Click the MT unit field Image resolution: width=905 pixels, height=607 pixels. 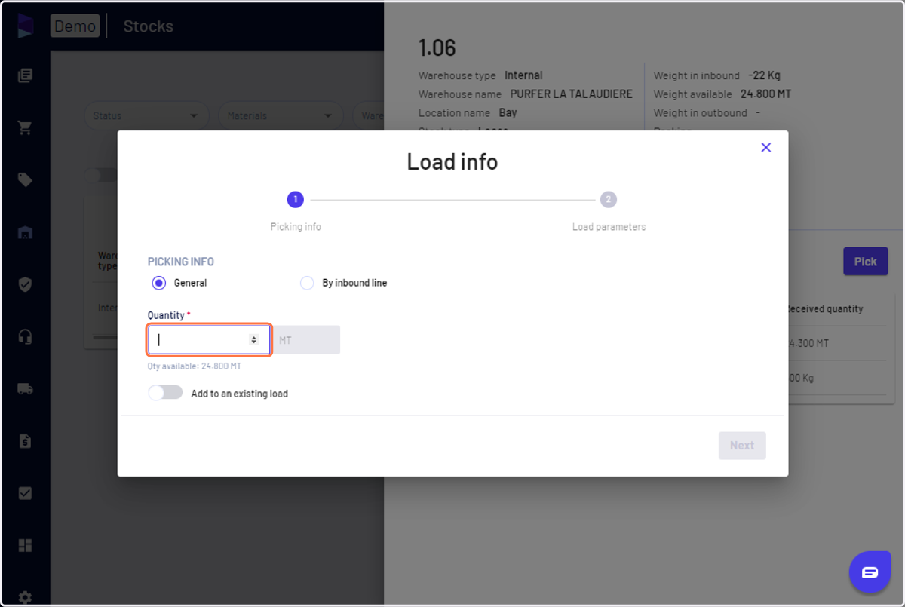[x=305, y=340]
